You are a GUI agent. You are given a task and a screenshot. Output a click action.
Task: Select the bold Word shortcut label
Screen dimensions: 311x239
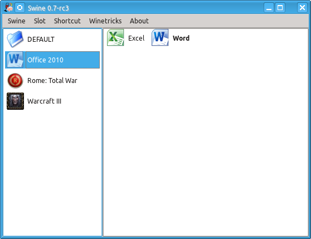tap(181, 38)
